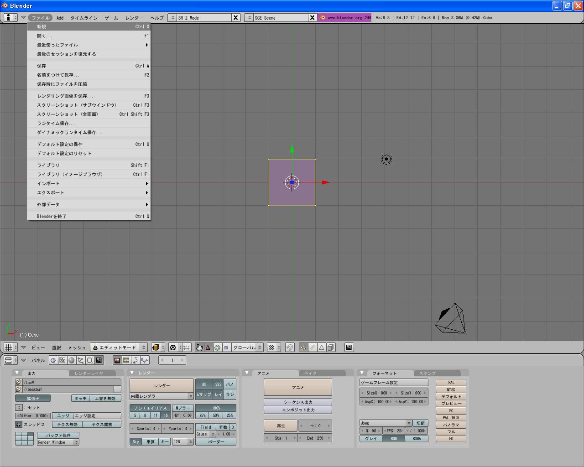
Task: Select the Sound block buttons wave icon
Action: click(x=145, y=360)
